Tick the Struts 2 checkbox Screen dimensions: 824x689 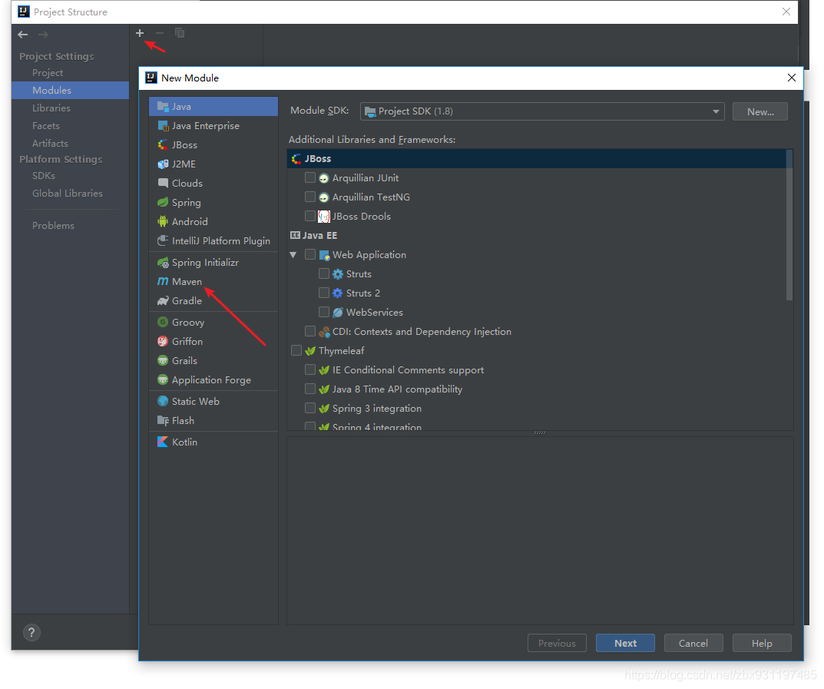pyautogui.click(x=324, y=293)
